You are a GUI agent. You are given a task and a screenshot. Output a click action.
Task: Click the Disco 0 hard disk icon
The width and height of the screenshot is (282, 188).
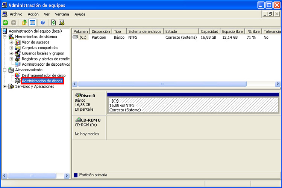[x=78, y=95]
